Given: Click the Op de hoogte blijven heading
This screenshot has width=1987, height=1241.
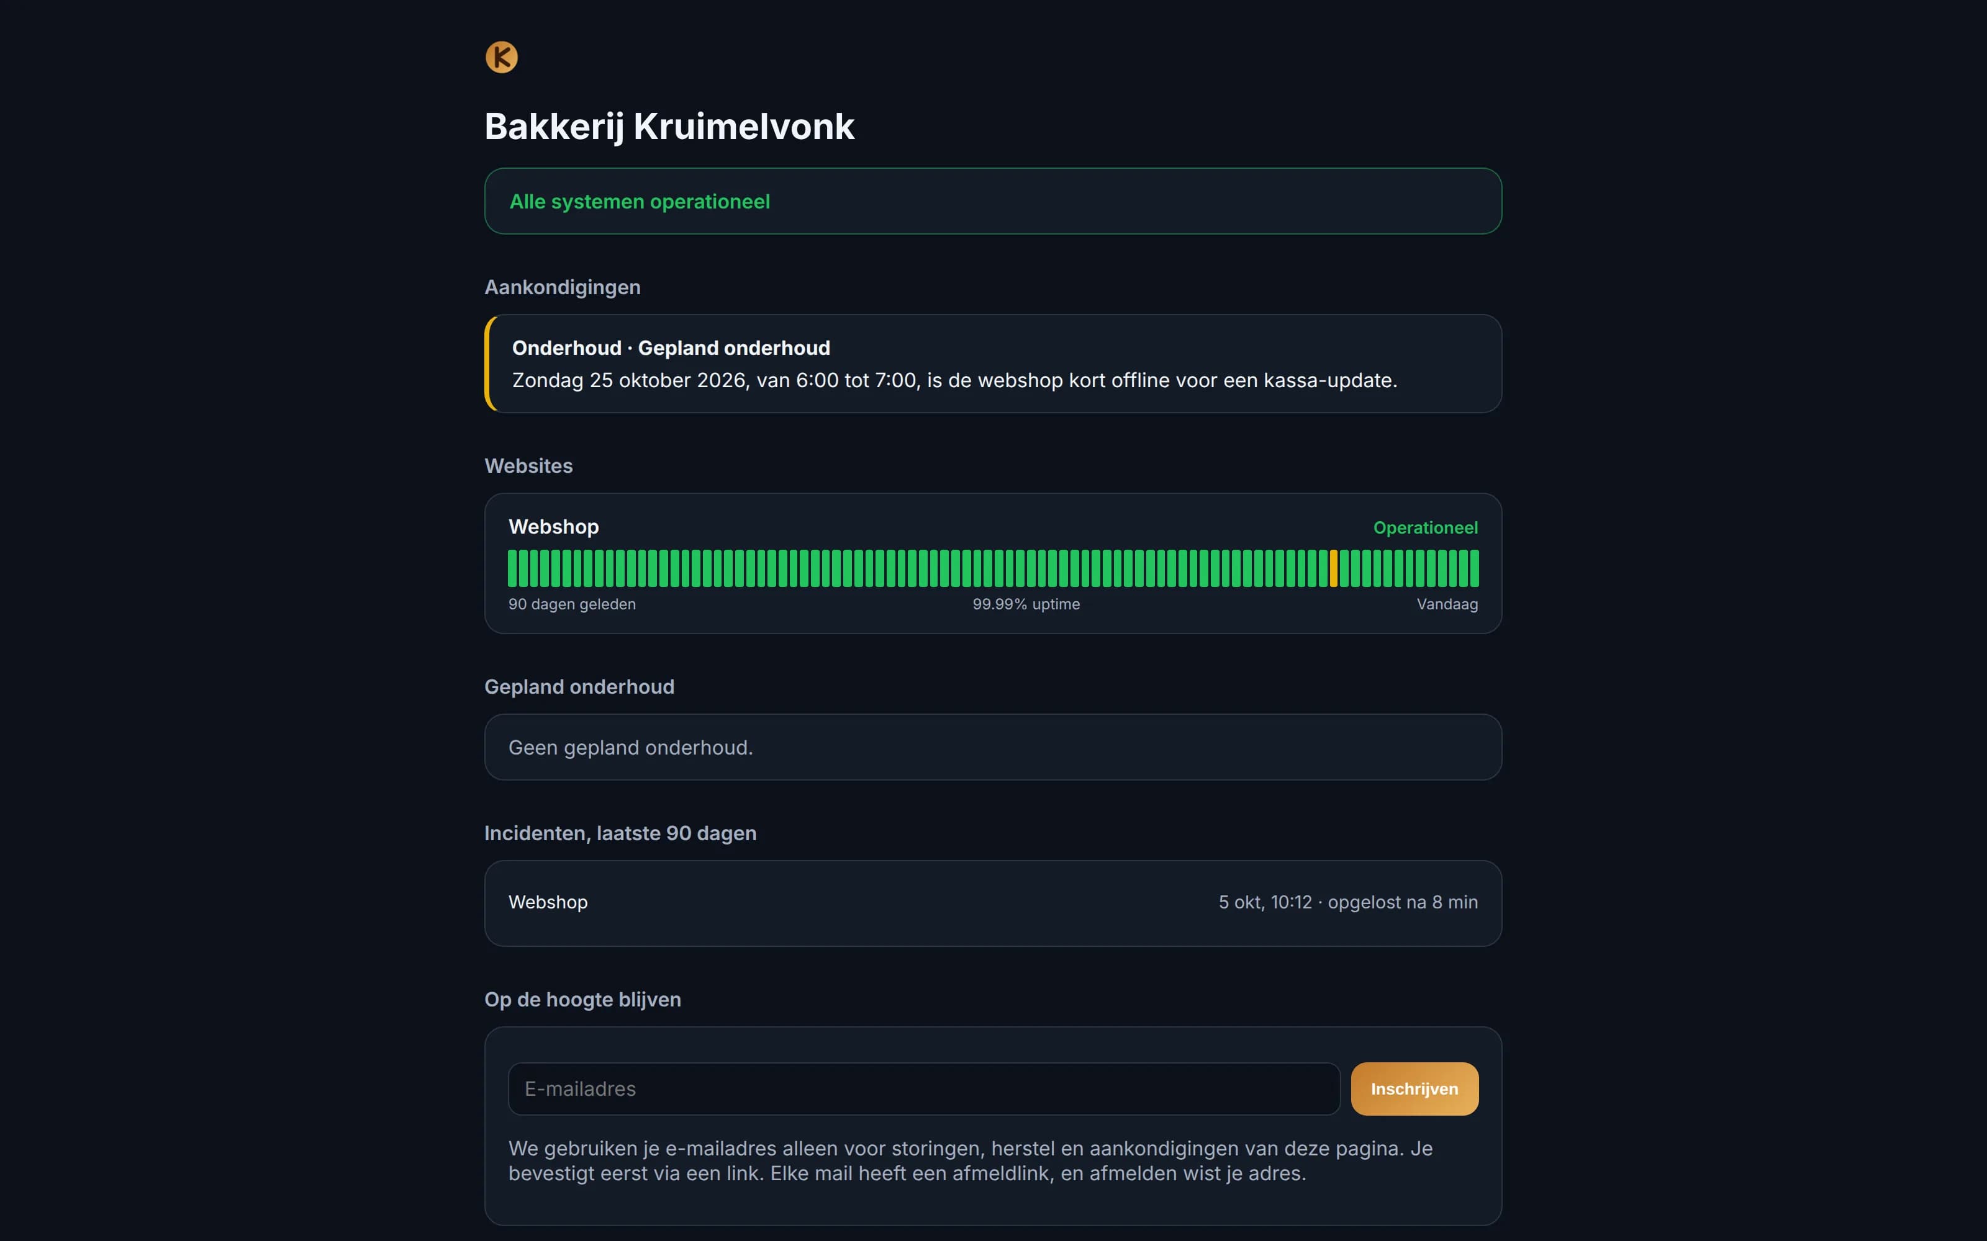Looking at the screenshot, I should point(582,1000).
